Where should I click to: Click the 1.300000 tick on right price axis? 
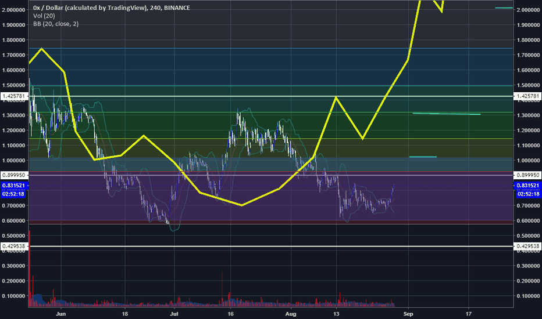528,115
